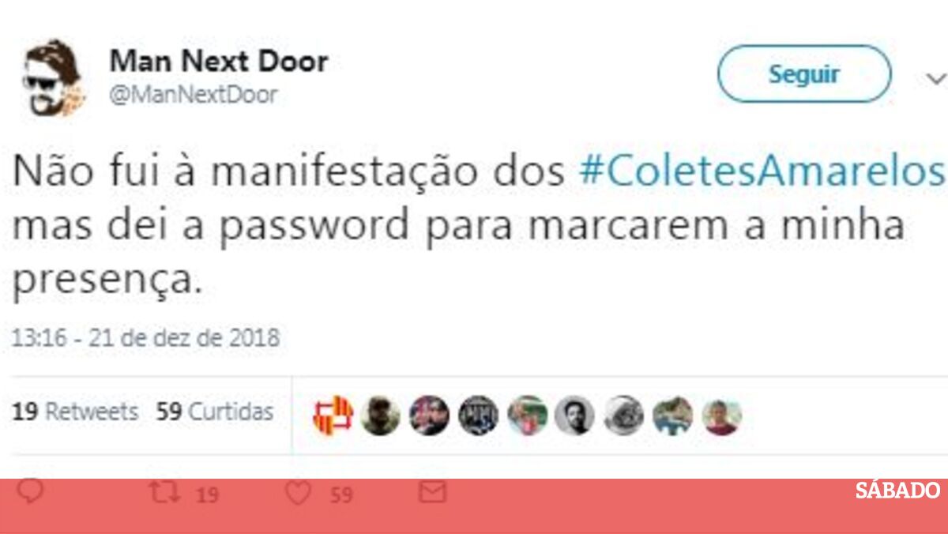
Task: View the 59 Curtidas list
Action: [x=215, y=412]
